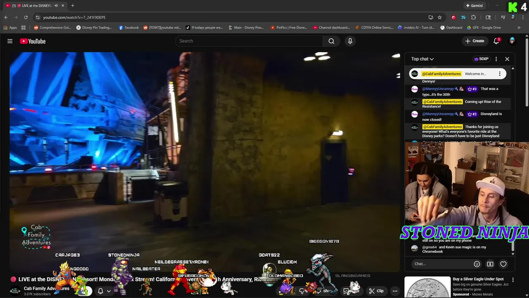Open tab search icon in toolbar

tap(488, 17)
